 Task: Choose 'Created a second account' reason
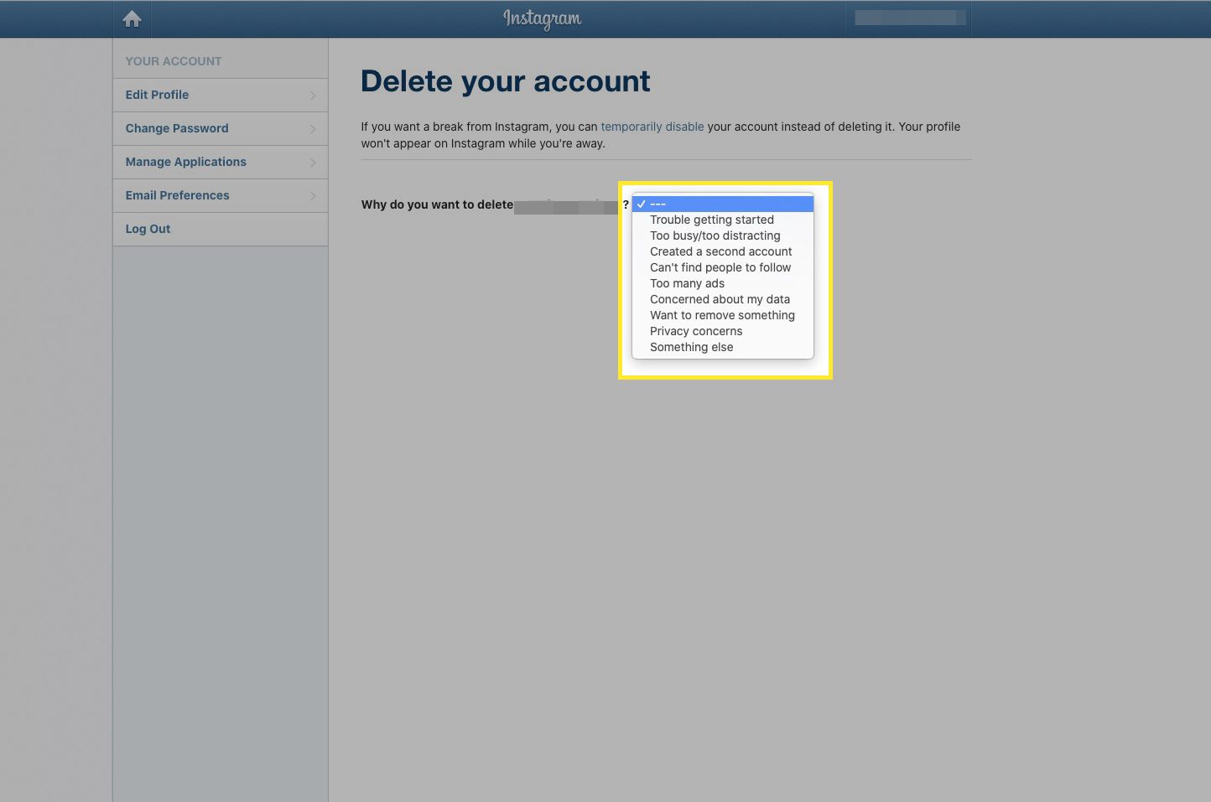click(x=723, y=251)
